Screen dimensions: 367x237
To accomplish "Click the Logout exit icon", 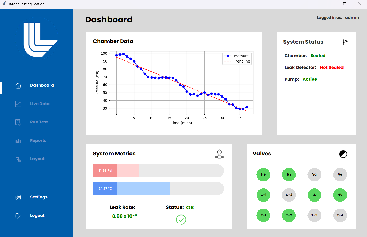I will pyautogui.click(x=18, y=216).
